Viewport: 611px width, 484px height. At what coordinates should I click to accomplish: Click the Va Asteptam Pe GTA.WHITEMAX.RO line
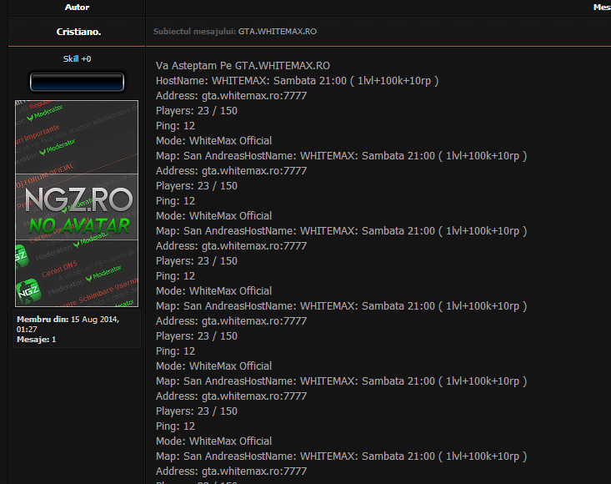(243, 66)
